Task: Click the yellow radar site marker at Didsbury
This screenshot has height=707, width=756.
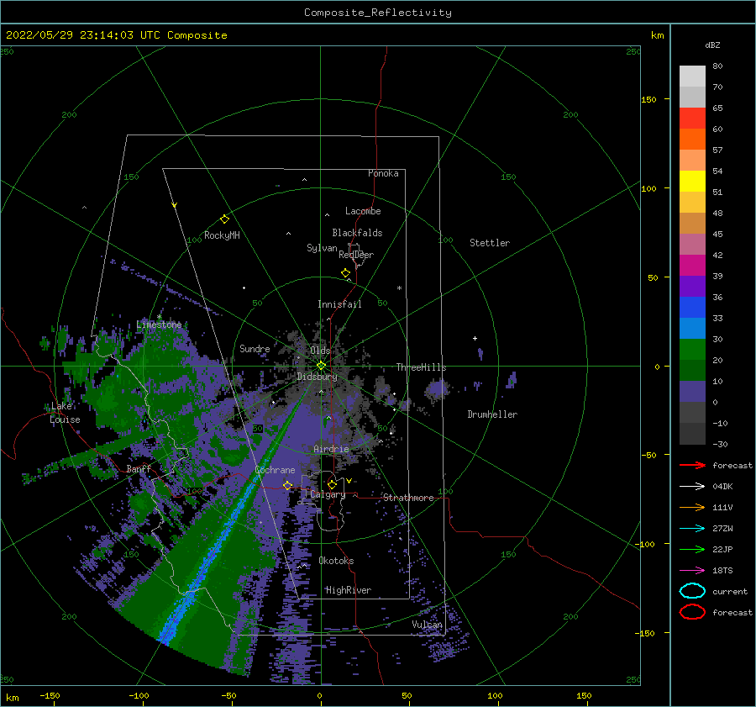Action: [x=321, y=366]
